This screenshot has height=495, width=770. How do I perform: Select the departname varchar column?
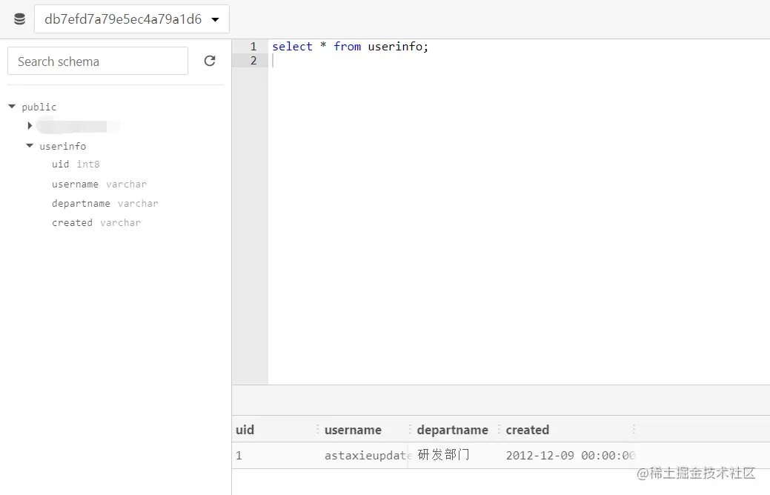coord(105,203)
